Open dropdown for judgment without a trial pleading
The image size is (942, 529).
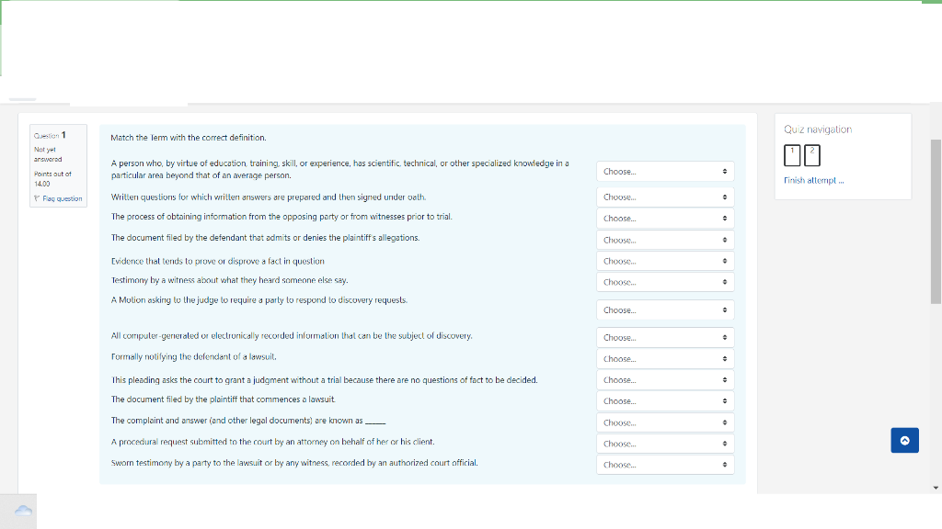665,379
